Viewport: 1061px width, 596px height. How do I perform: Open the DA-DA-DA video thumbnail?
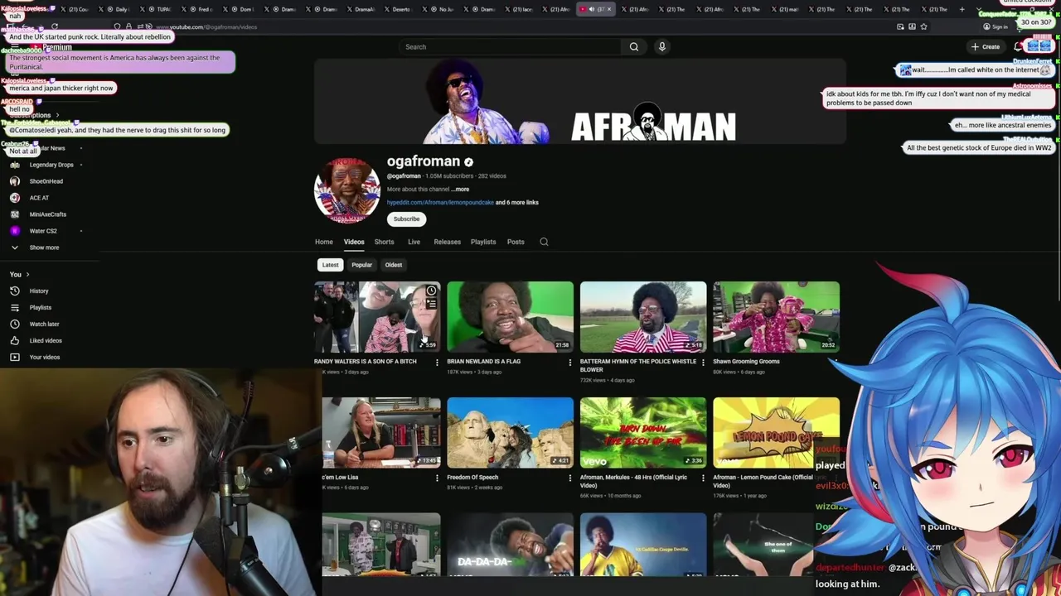510,545
